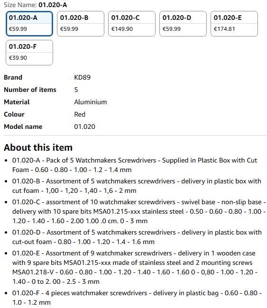The width and height of the screenshot is (267, 308).
Task: Select the 01.020-E option at €174.81
Action: click(x=234, y=24)
